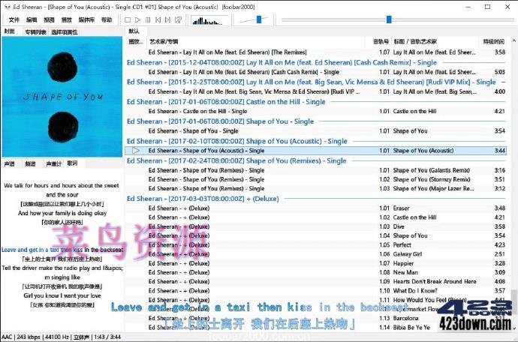Click the AAC codec entry in status bar
The height and width of the screenshot is (342, 518).
(7, 337)
